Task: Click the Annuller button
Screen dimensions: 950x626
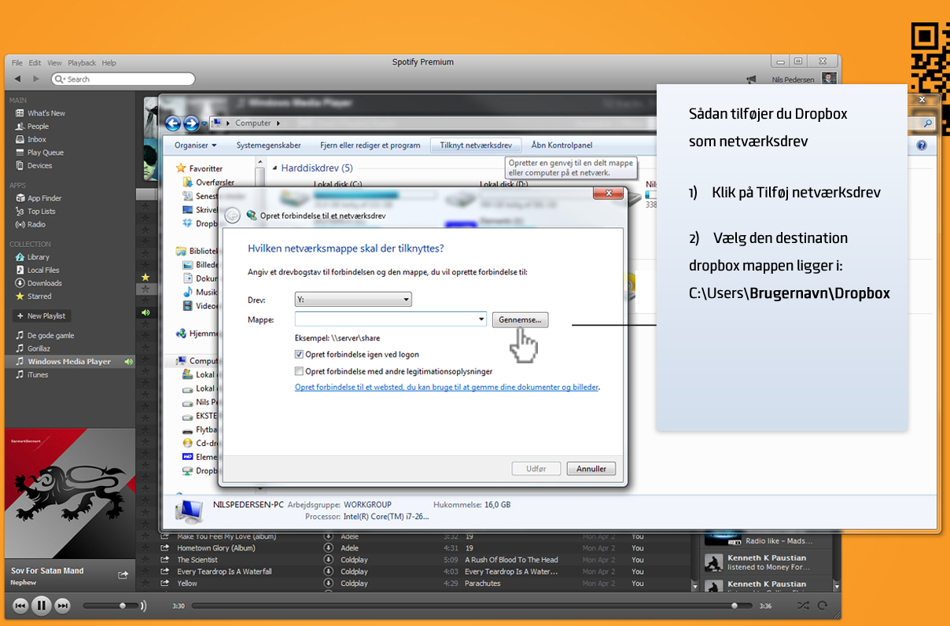Action: pyautogui.click(x=591, y=469)
